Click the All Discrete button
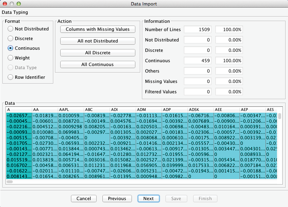 98,53
